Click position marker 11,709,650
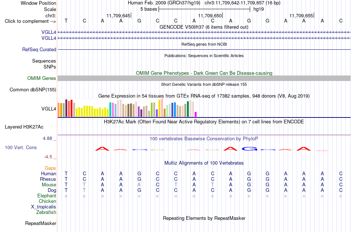The height and width of the screenshot is (232, 351). click(210, 15)
